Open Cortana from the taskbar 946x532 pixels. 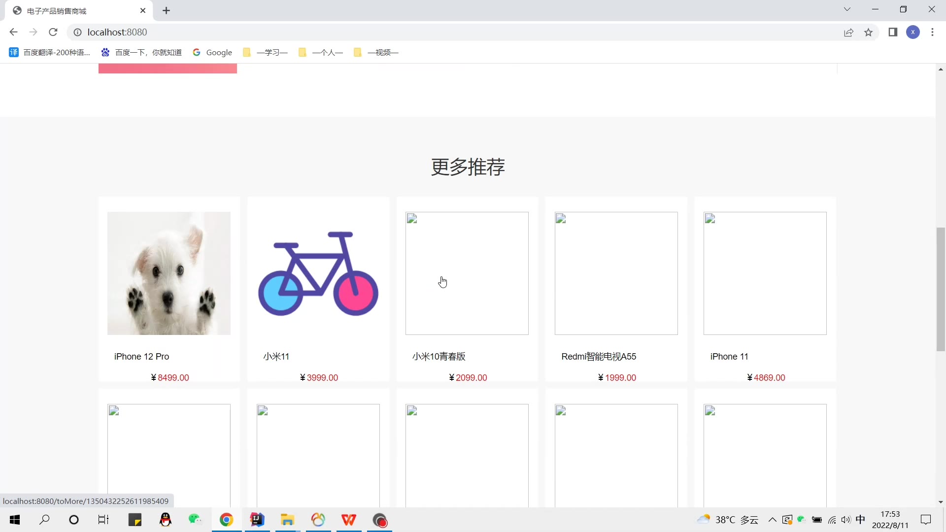click(x=74, y=520)
